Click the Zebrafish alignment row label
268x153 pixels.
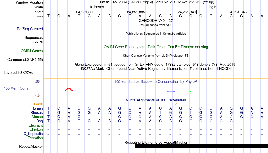(x=35, y=138)
